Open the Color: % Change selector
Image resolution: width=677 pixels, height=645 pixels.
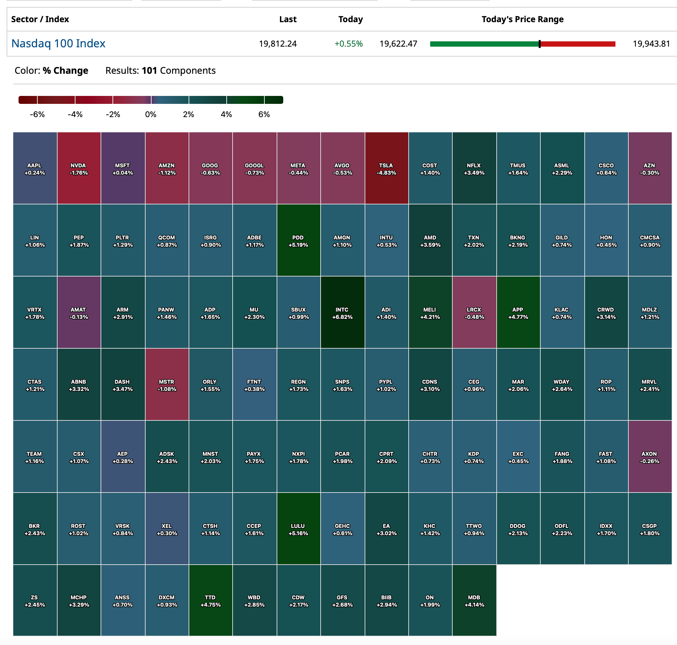51,70
